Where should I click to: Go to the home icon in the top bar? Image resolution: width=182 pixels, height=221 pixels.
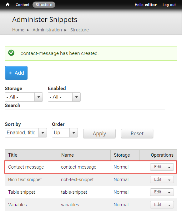(x=8, y=4)
